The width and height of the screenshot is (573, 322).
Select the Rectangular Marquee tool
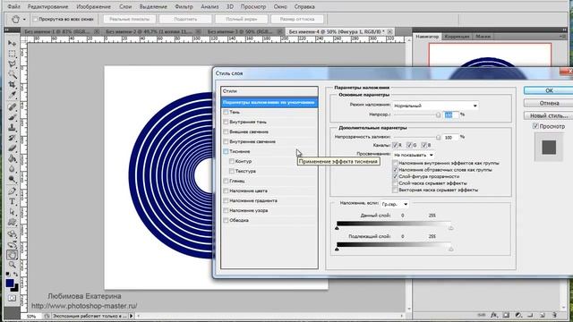pyautogui.click(x=12, y=54)
